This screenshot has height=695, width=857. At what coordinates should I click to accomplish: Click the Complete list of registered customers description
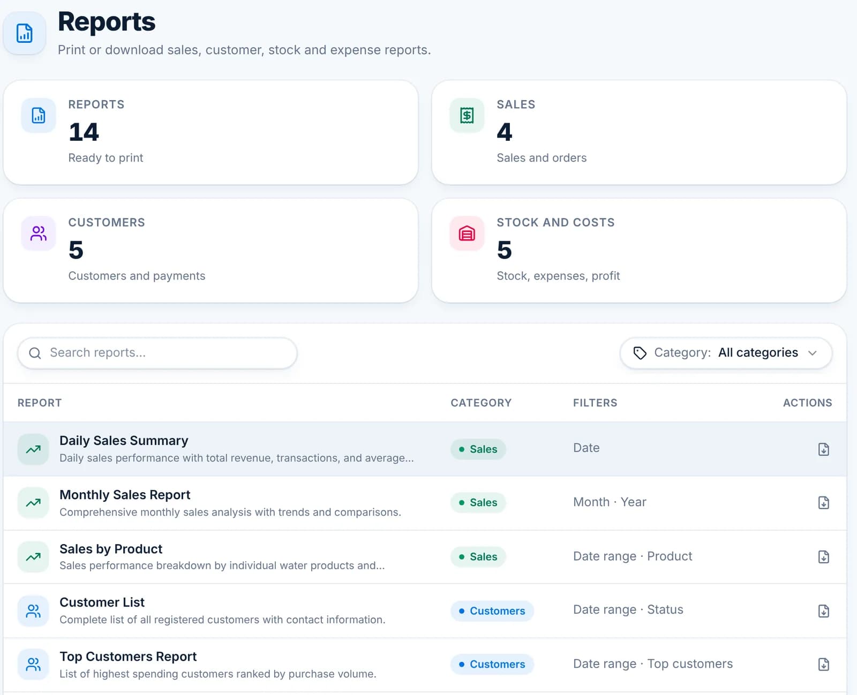tap(222, 620)
